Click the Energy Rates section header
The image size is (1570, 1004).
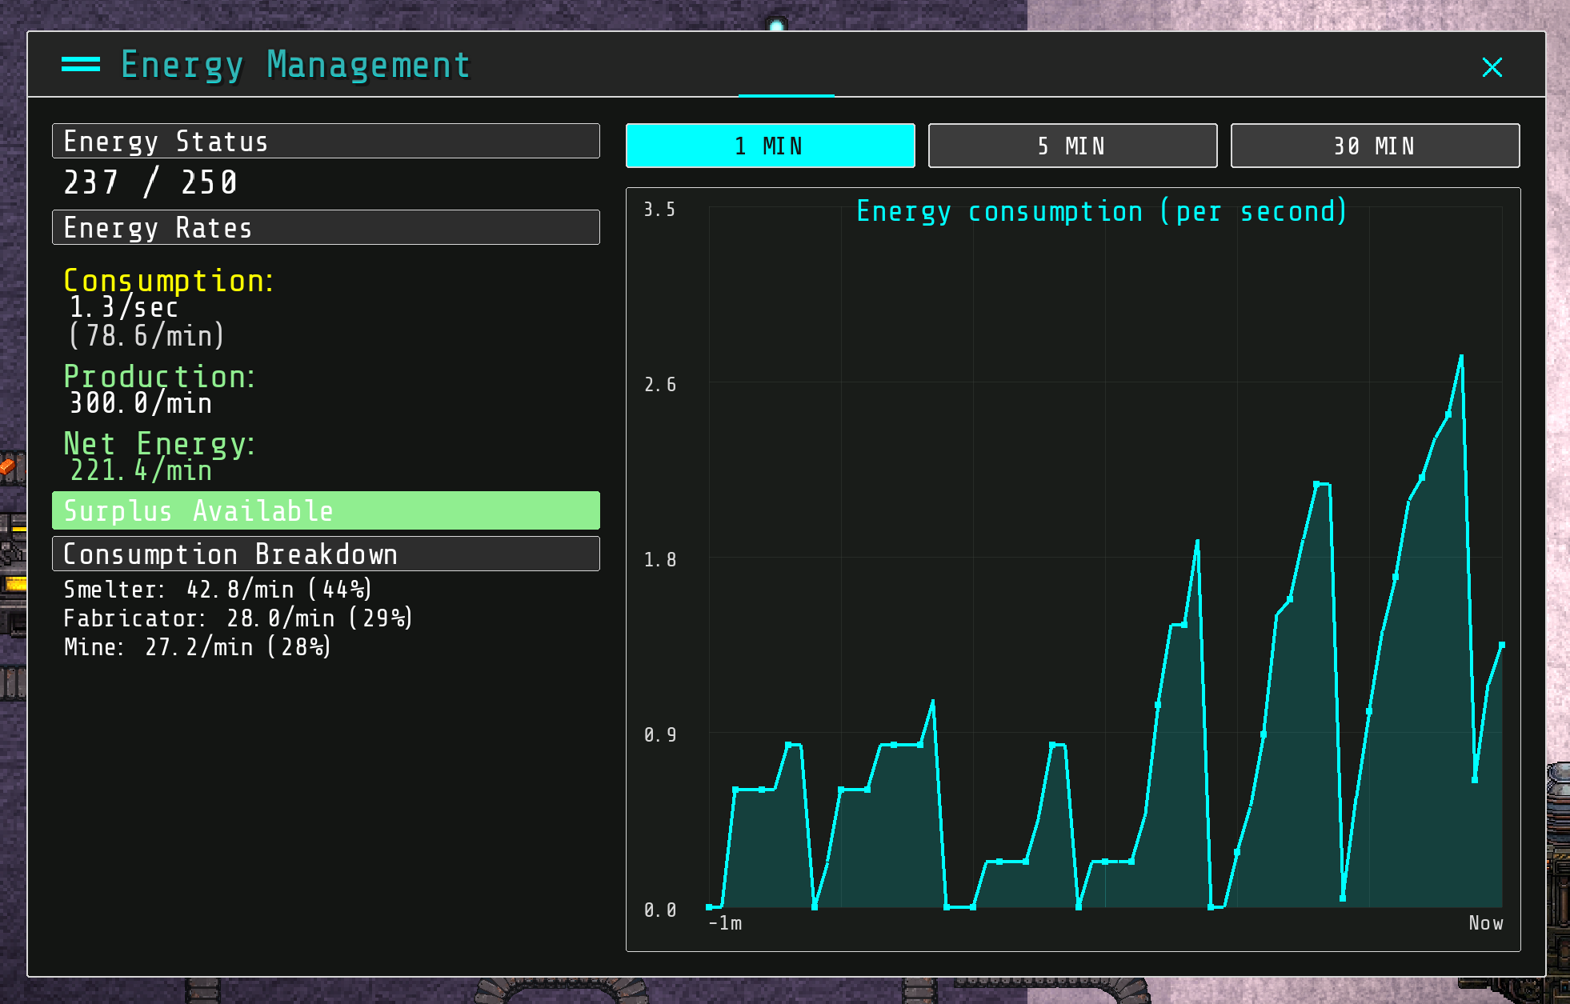tap(326, 228)
